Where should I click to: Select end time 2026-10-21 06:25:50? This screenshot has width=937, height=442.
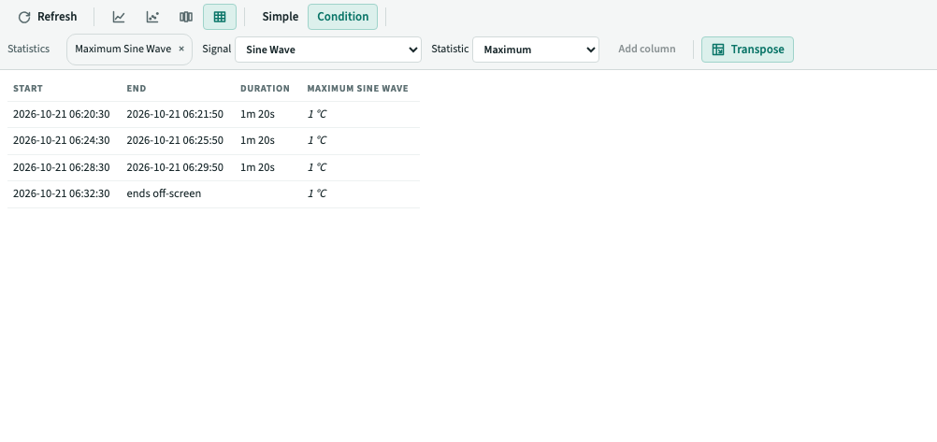175,140
